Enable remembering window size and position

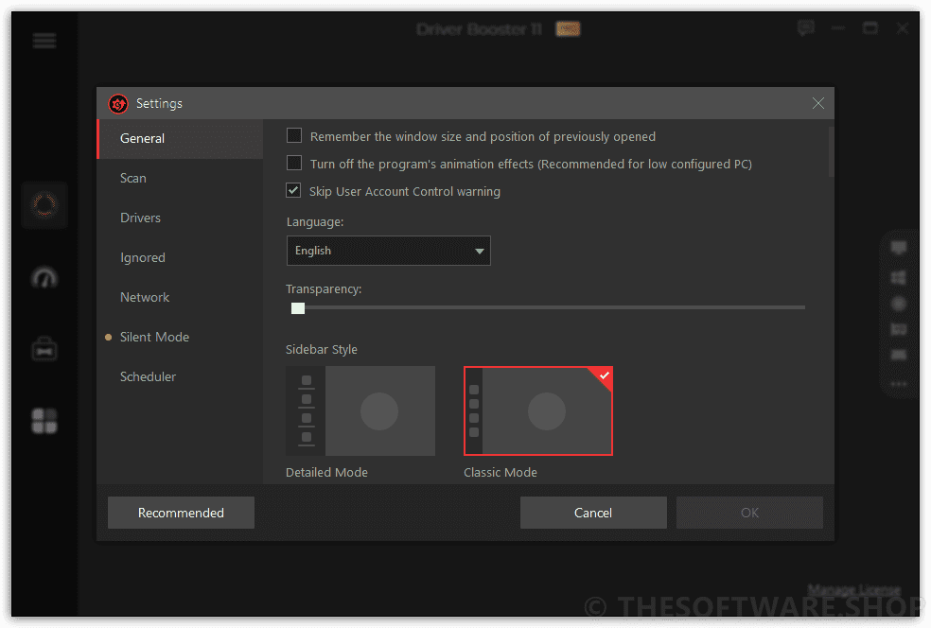294,136
